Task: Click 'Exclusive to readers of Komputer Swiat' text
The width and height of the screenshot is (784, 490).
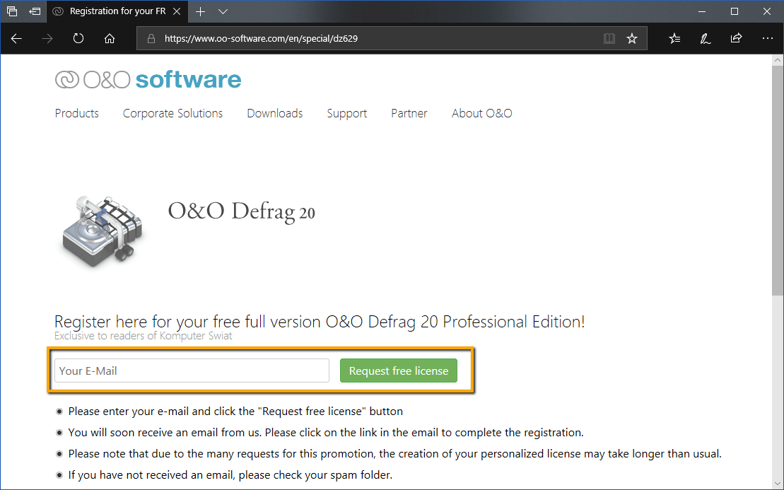Action: tap(143, 336)
